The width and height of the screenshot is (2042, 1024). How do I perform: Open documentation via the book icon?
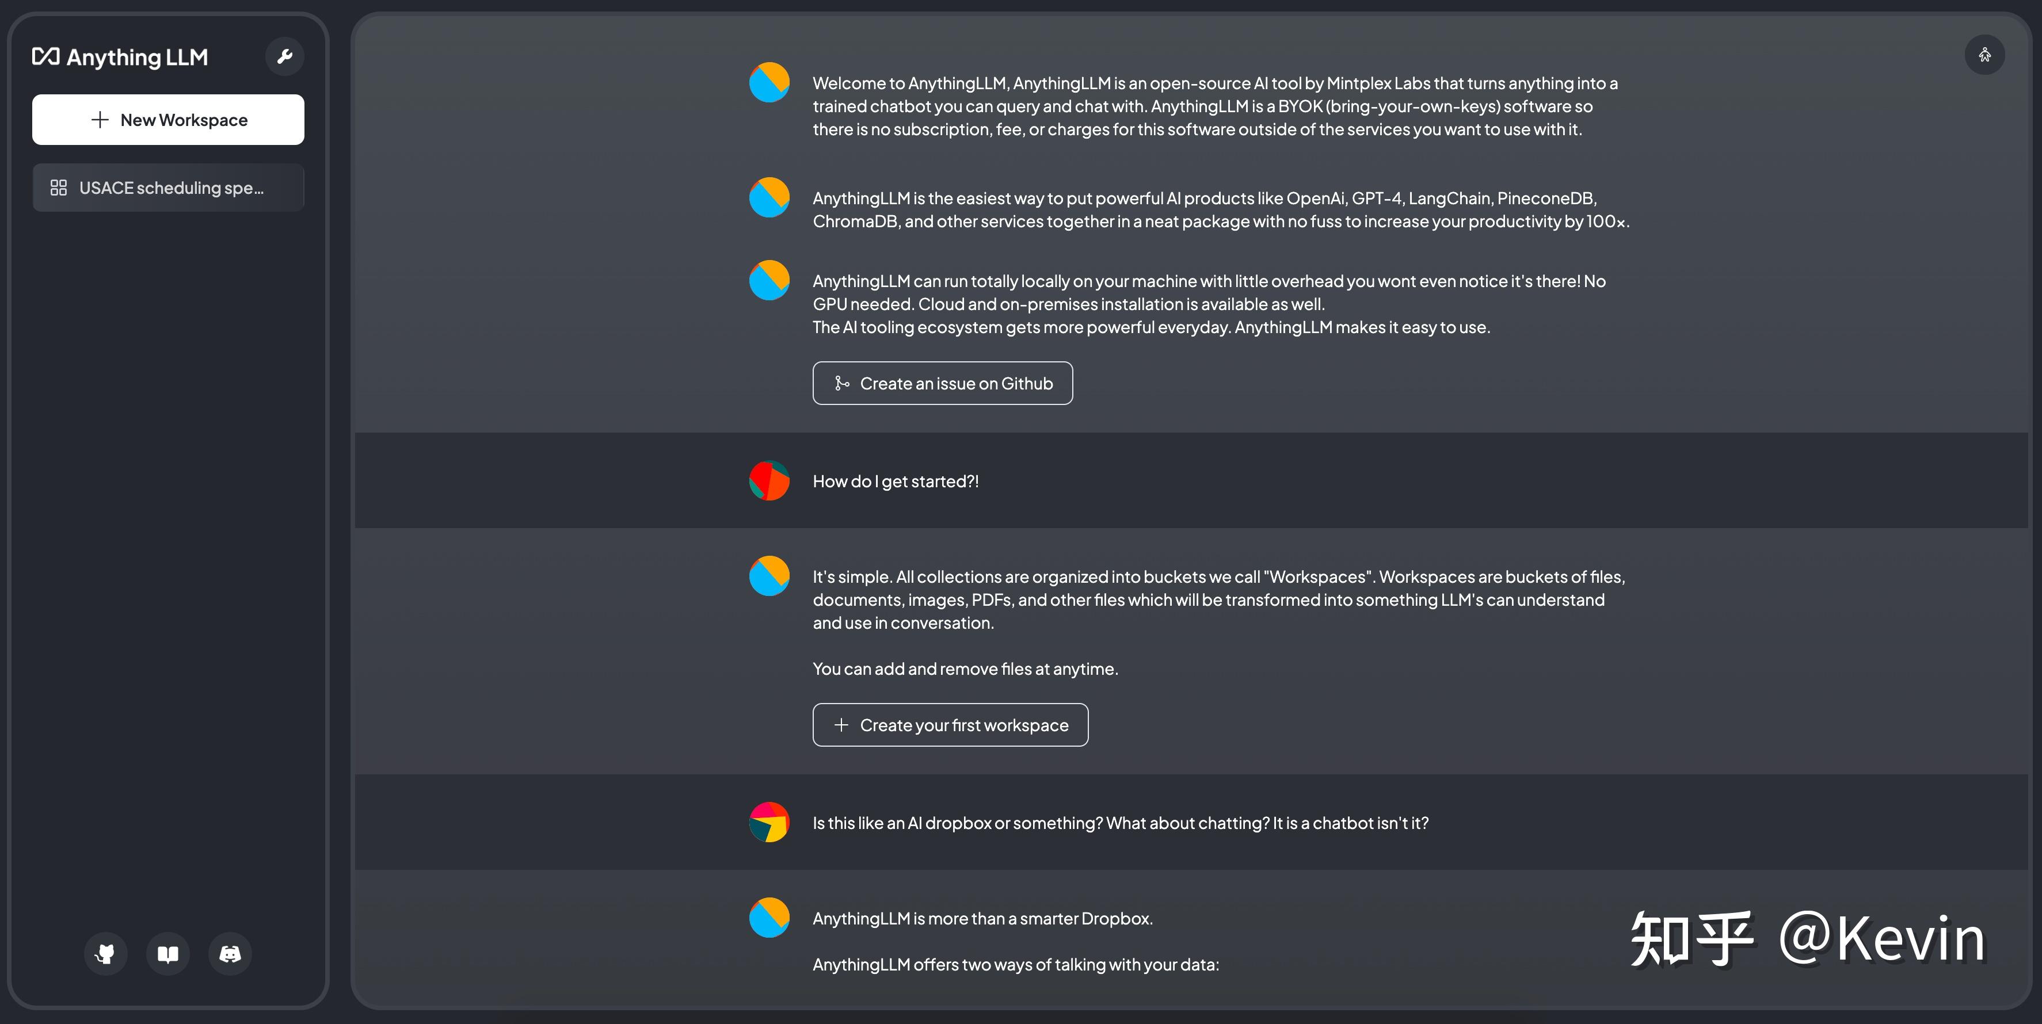168,953
